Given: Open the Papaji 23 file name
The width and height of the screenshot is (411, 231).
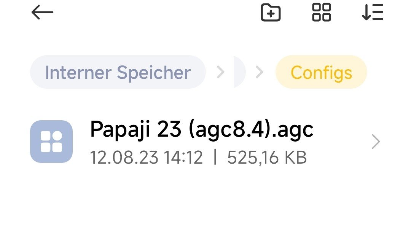Looking at the screenshot, I should 137,130.
